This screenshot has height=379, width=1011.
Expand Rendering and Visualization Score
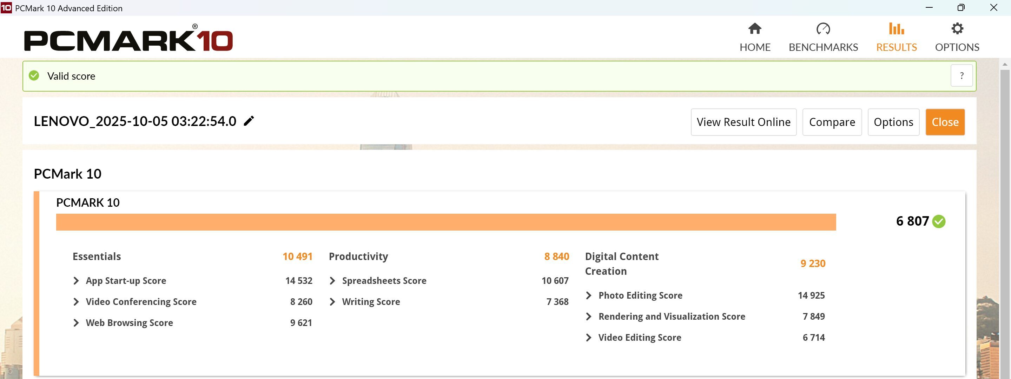coord(588,316)
